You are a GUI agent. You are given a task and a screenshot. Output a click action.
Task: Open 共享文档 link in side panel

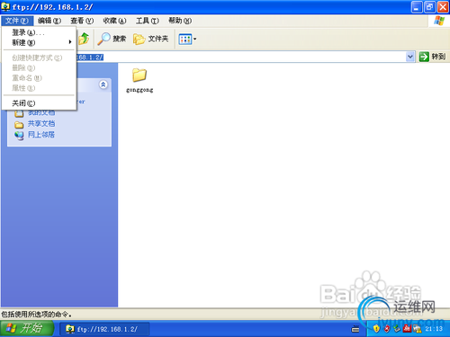(x=41, y=124)
